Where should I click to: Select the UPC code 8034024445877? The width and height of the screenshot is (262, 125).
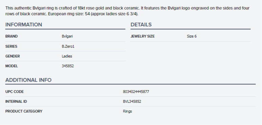pos(136,92)
